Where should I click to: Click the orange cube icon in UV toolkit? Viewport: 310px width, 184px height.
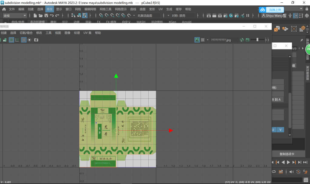[277, 29]
